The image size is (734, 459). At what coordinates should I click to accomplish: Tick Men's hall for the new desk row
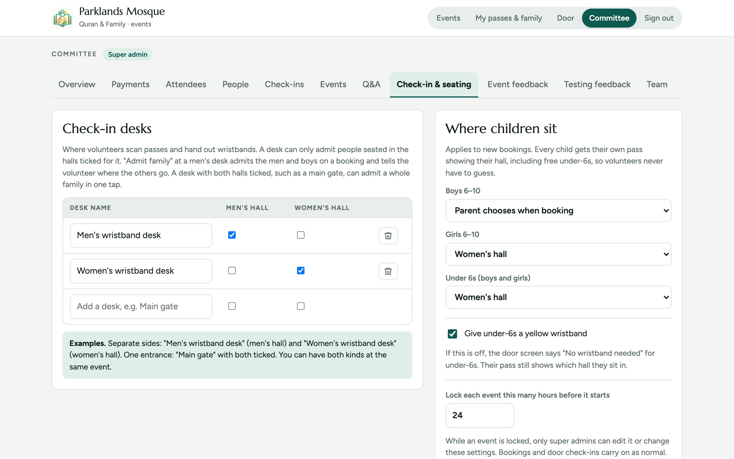232,306
